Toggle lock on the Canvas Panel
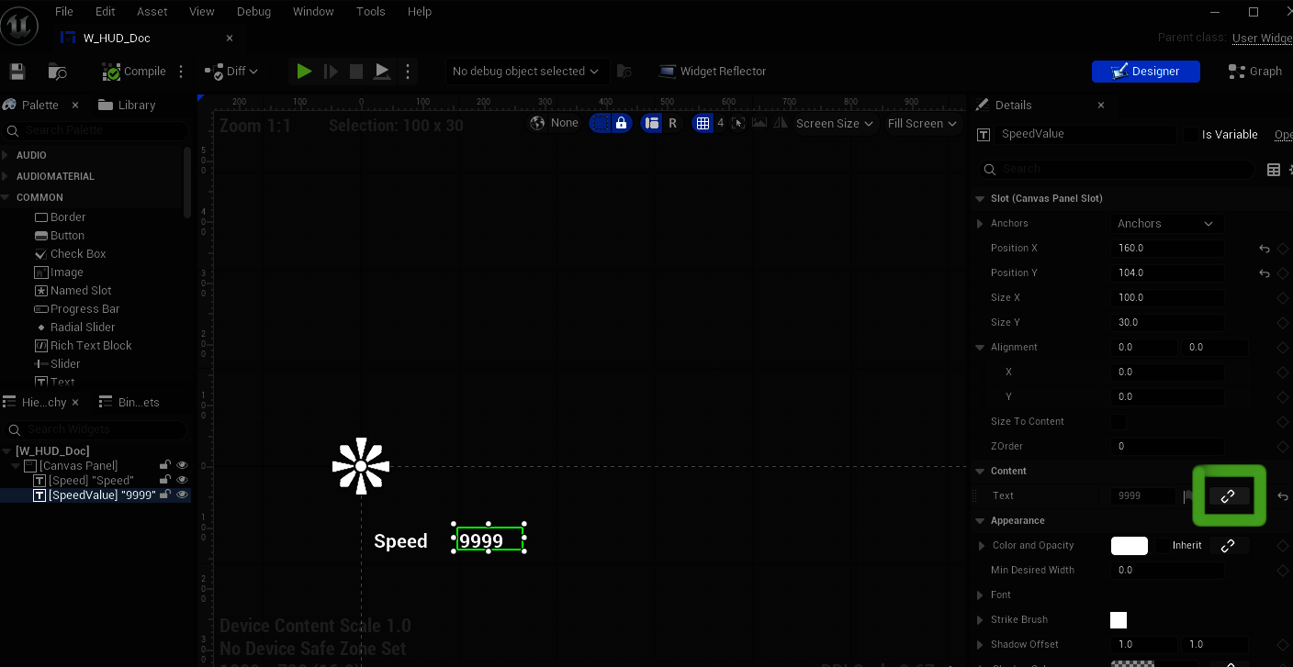This screenshot has width=1293, height=667. click(165, 465)
